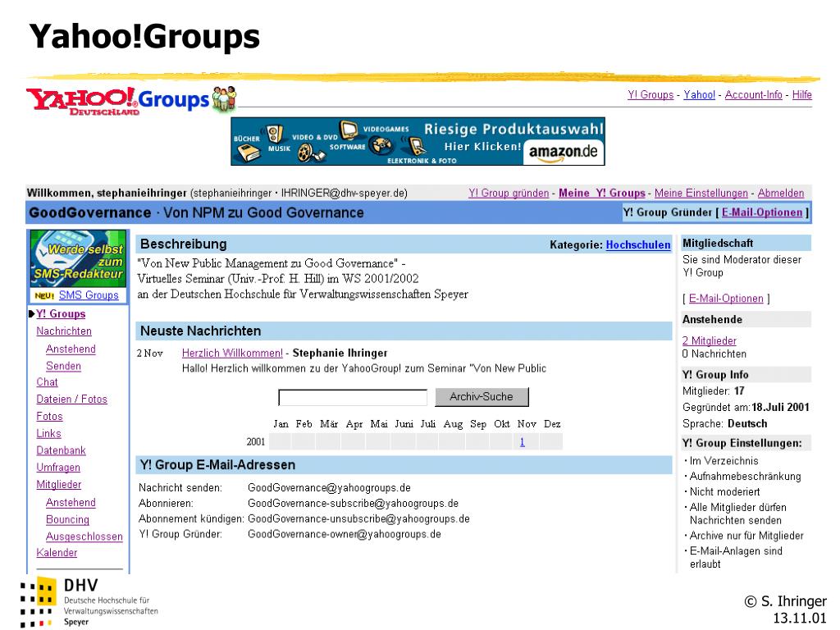Image resolution: width=840 pixels, height=630 pixels.
Task: Click GoodGovernance-unsubscribe@yahoogroups.de address
Action: [358, 519]
